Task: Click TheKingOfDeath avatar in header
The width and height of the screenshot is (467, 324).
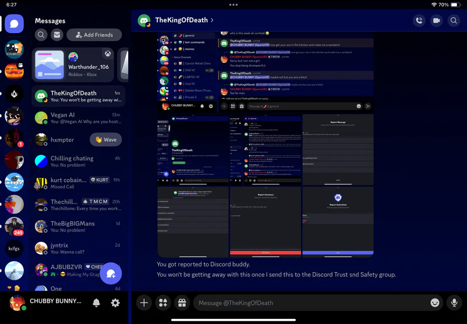Action: (144, 21)
